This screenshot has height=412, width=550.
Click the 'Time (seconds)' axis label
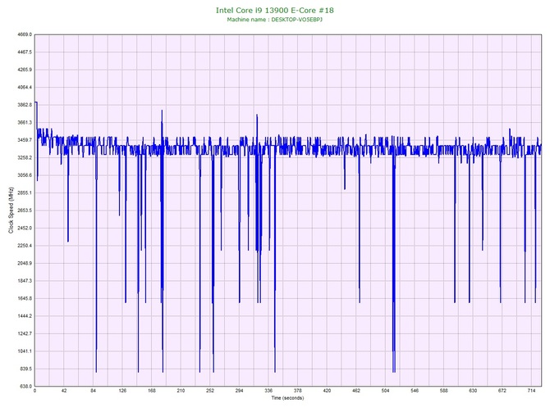click(287, 398)
